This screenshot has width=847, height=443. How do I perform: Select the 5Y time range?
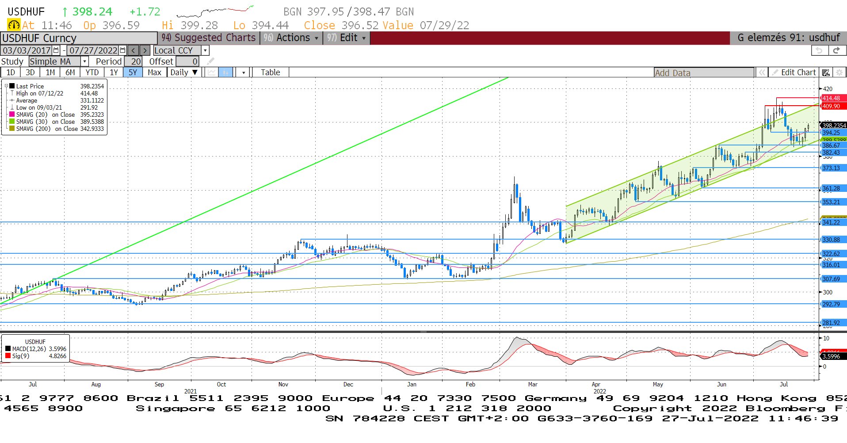pos(133,73)
